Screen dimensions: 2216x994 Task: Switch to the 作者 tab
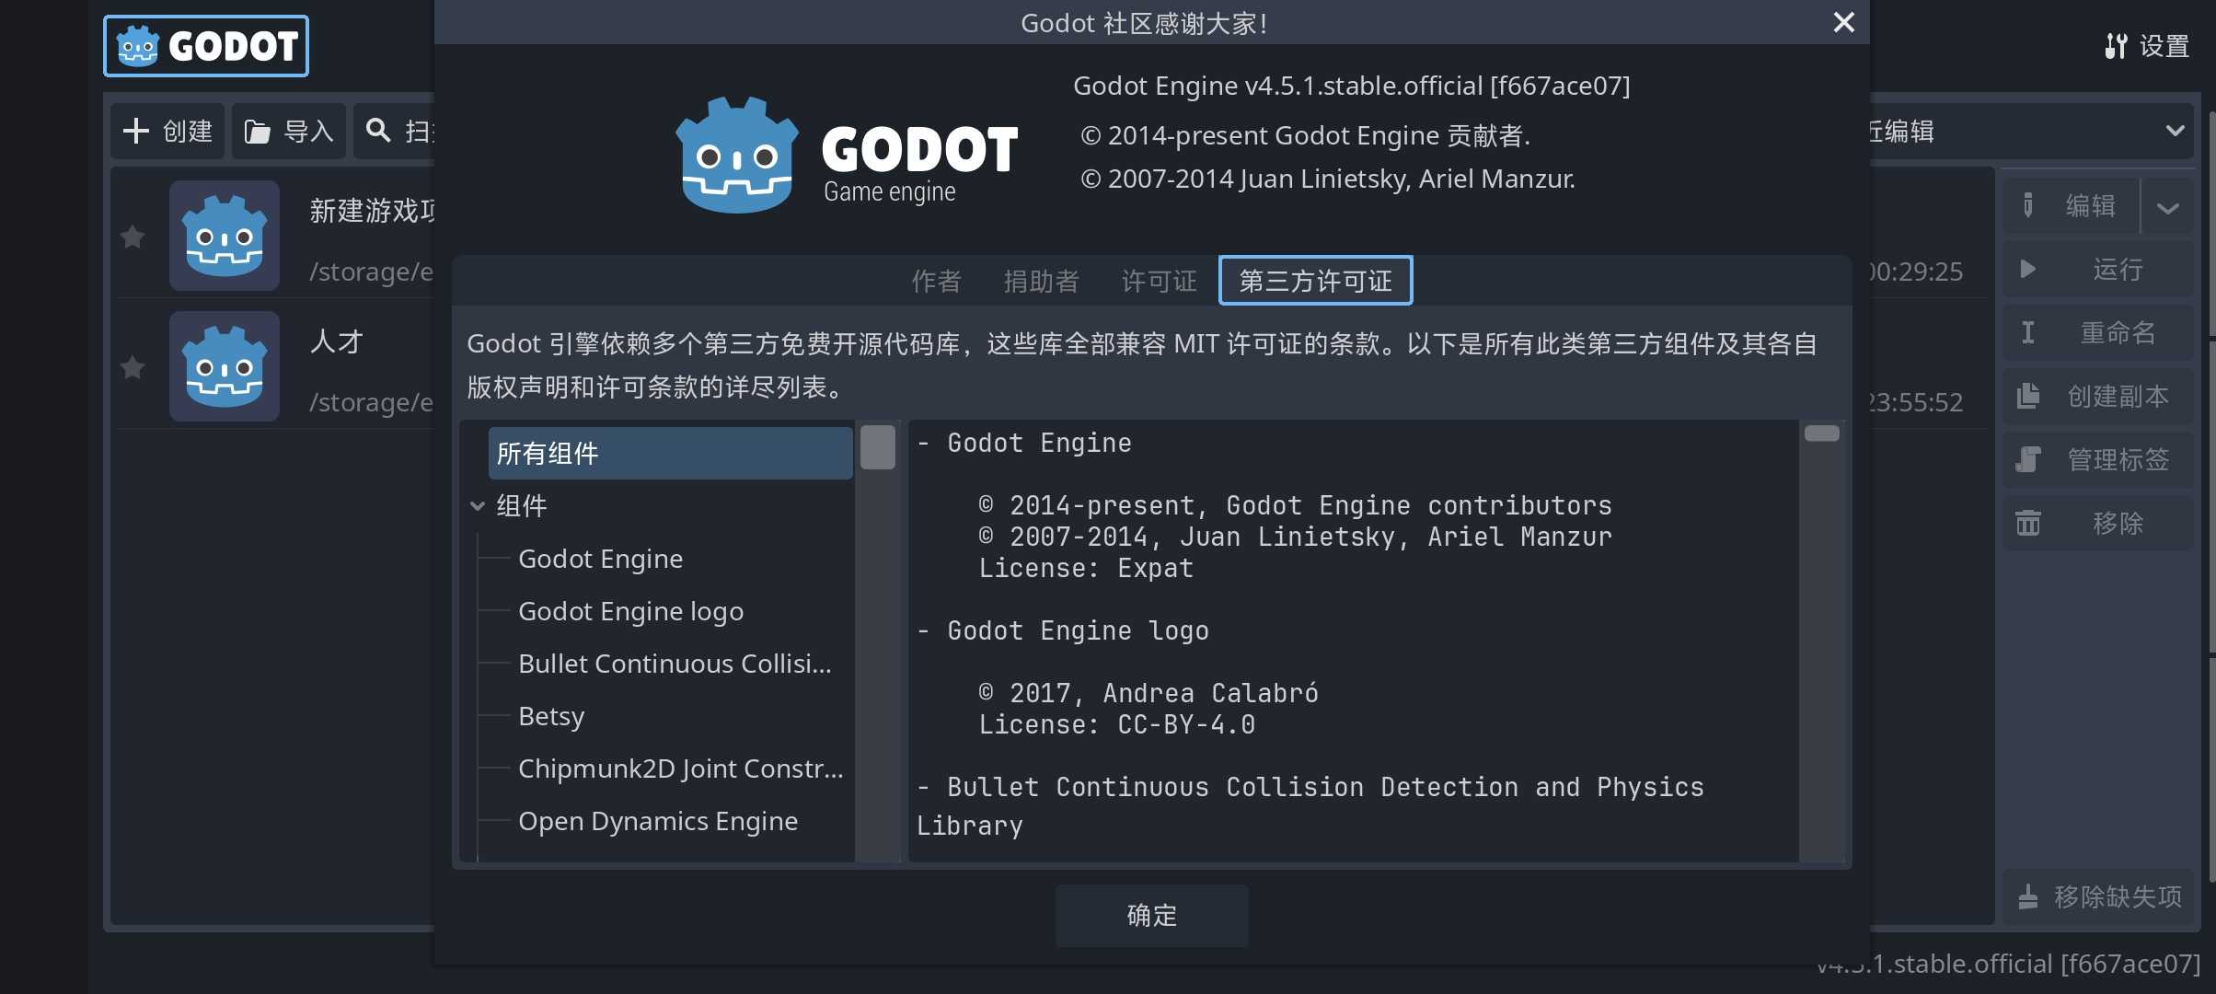tap(936, 281)
